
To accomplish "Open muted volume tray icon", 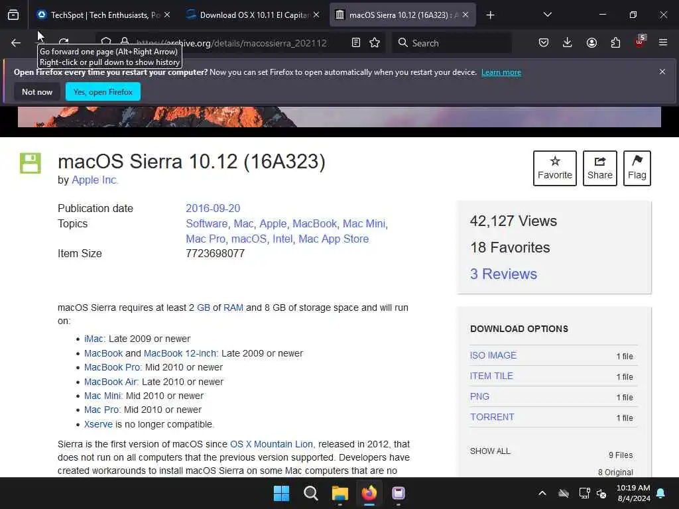I will (x=601, y=493).
